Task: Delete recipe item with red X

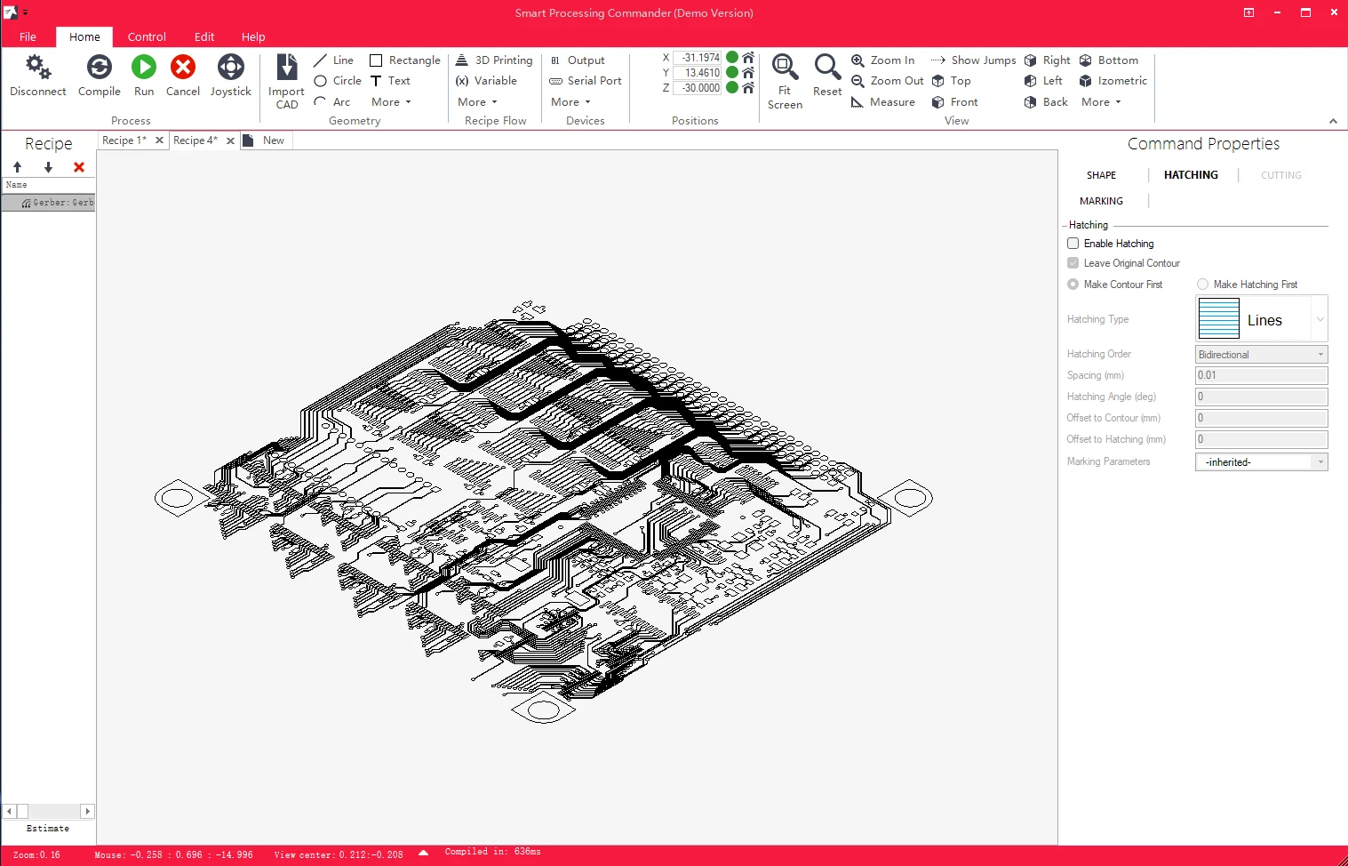Action: 79,167
